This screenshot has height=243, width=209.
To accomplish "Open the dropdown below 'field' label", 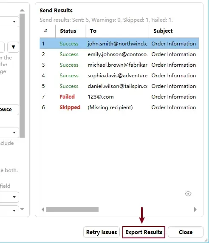I will [14, 197].
